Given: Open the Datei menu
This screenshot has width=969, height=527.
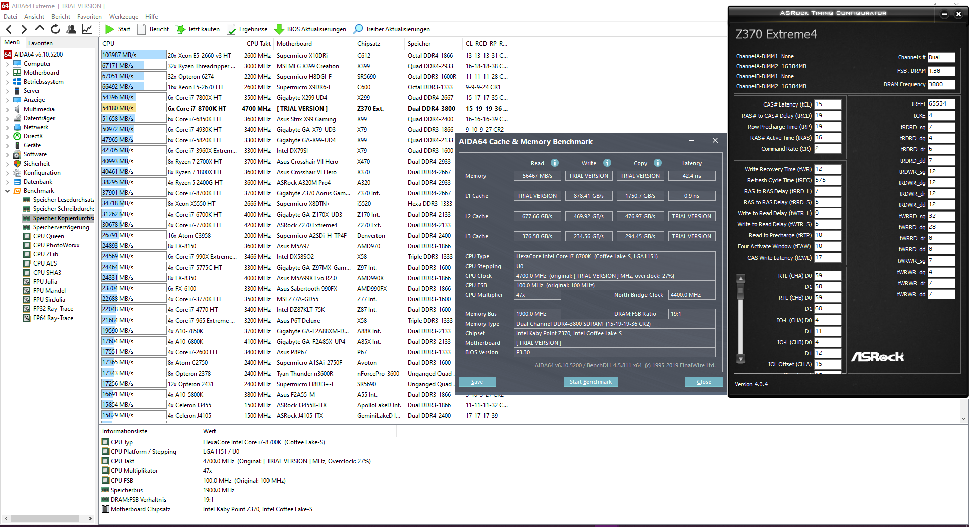Looking at the screenshot, I should coord(10,17).
